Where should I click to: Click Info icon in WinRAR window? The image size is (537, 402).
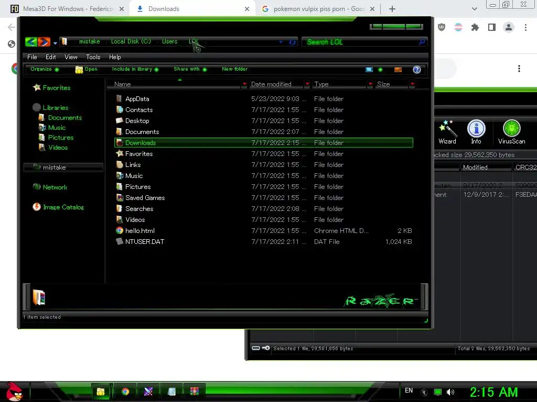476,132
